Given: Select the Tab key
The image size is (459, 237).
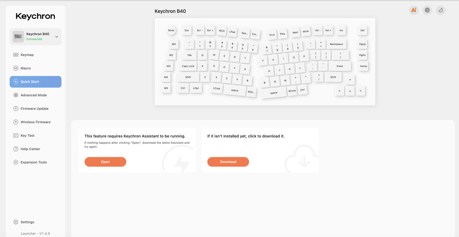Looking at the screenshot, I should pyautogui.click(x=189, y=55).
